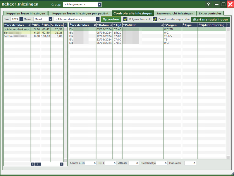Viewport: 234px width, 176px height.
Task: Sort by Type column header
Action: [190, 25]
